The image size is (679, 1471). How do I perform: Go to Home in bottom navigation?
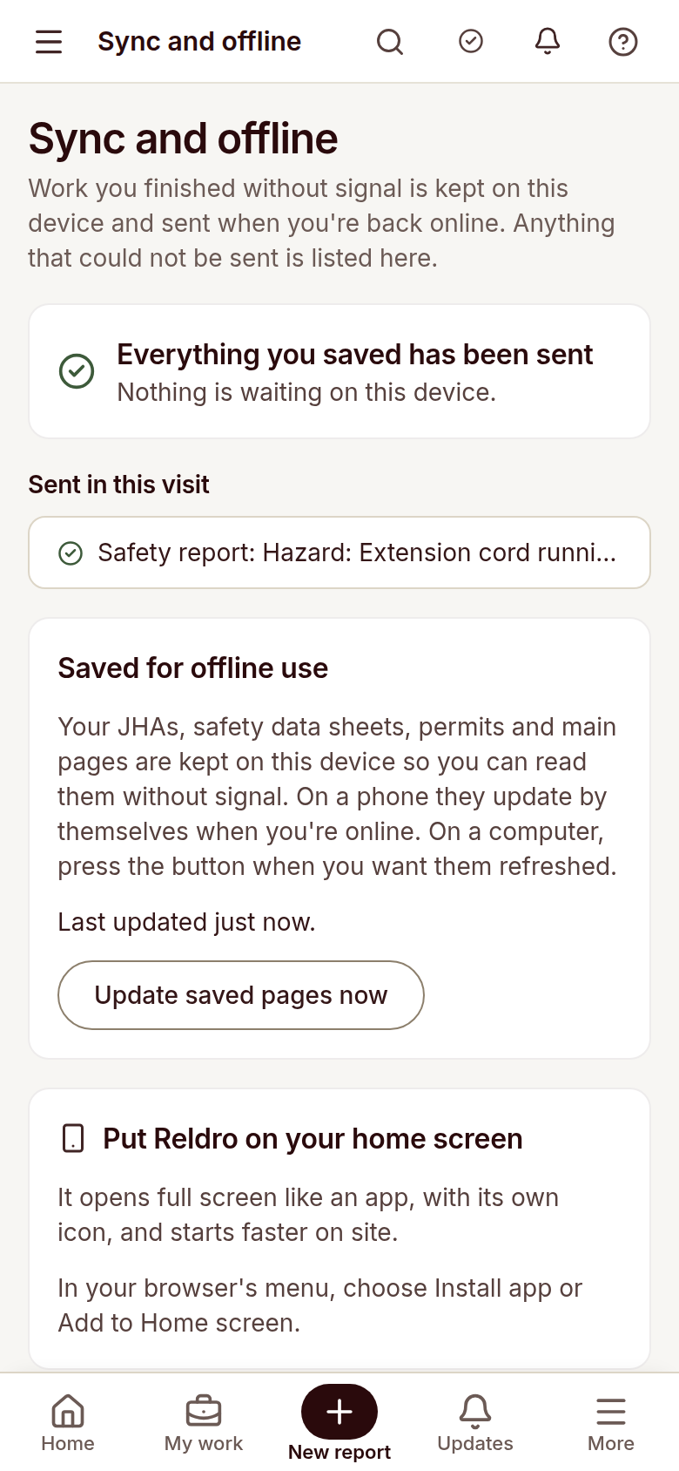(68, 1423)
